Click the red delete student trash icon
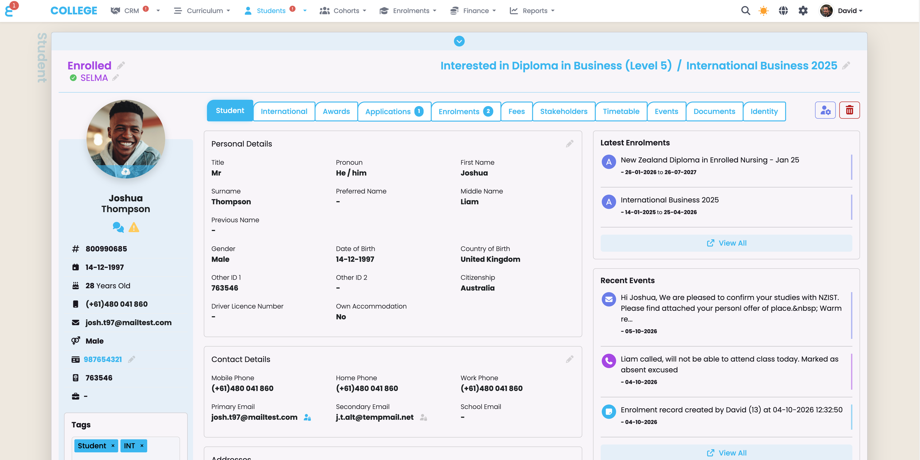 tap(850, 110)
